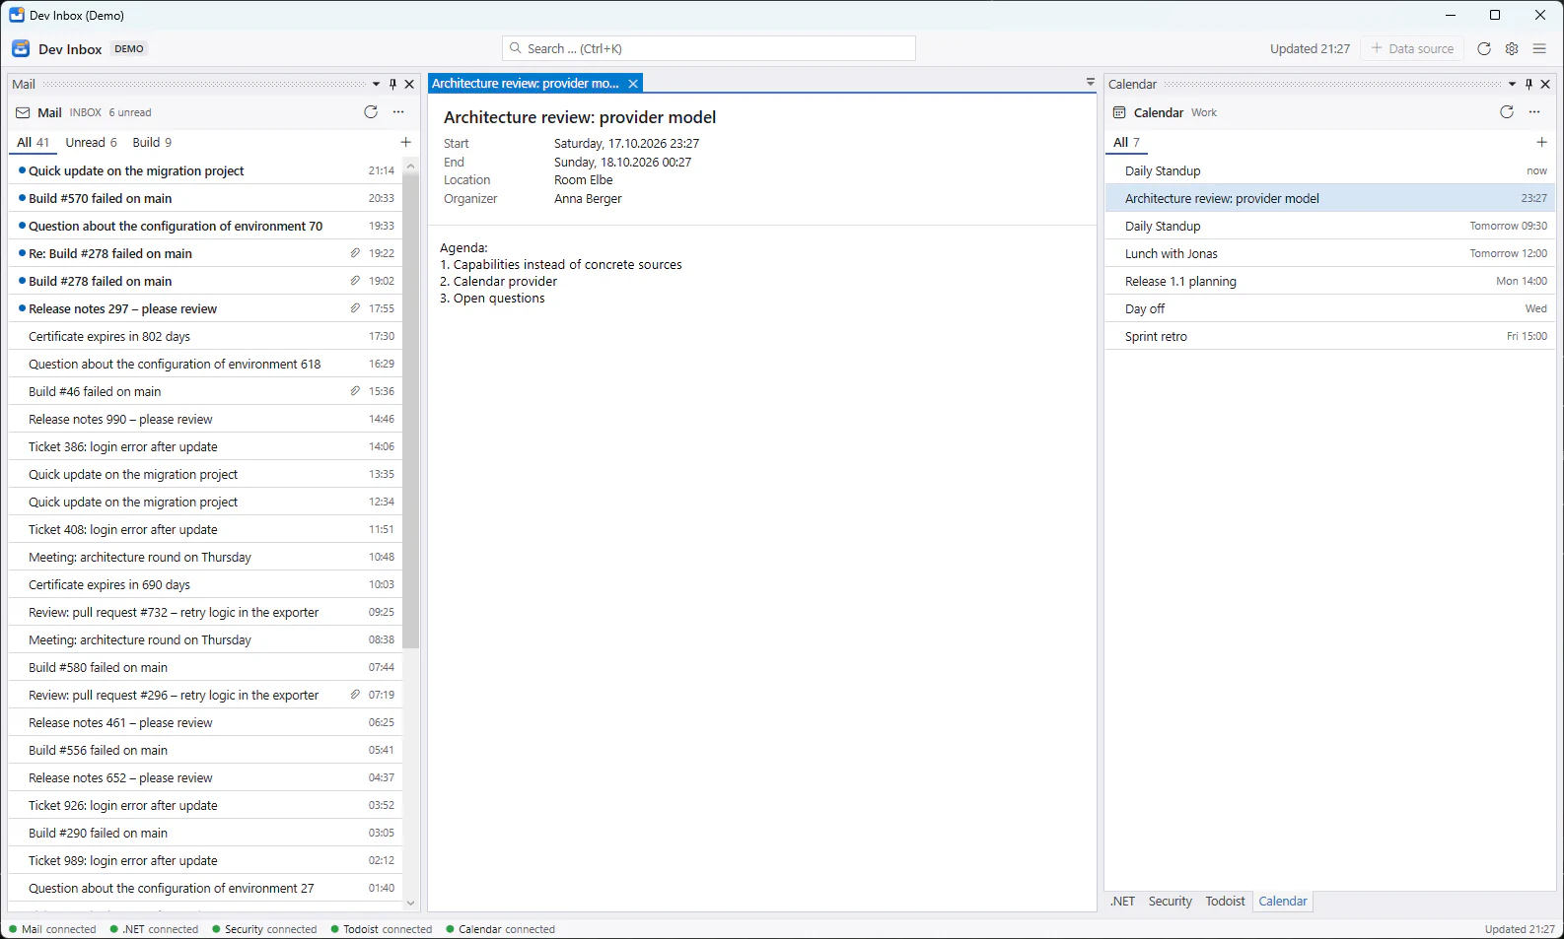Viewport: 1564px width, 939px height.
Task: Open the .NET bottom tab
Action: tap(1122, 902)
